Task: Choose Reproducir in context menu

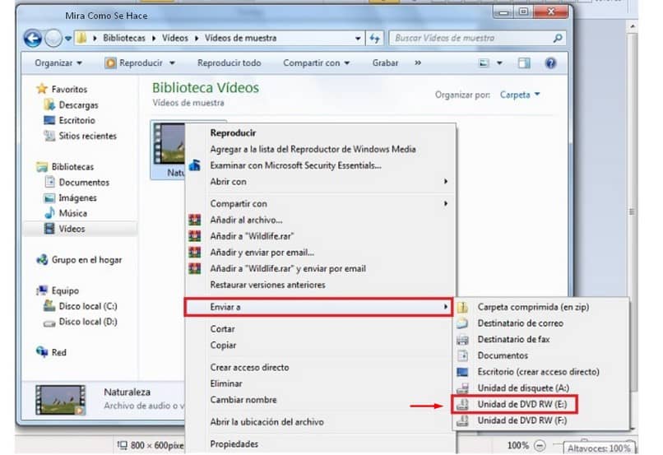Action: point(321,132)
